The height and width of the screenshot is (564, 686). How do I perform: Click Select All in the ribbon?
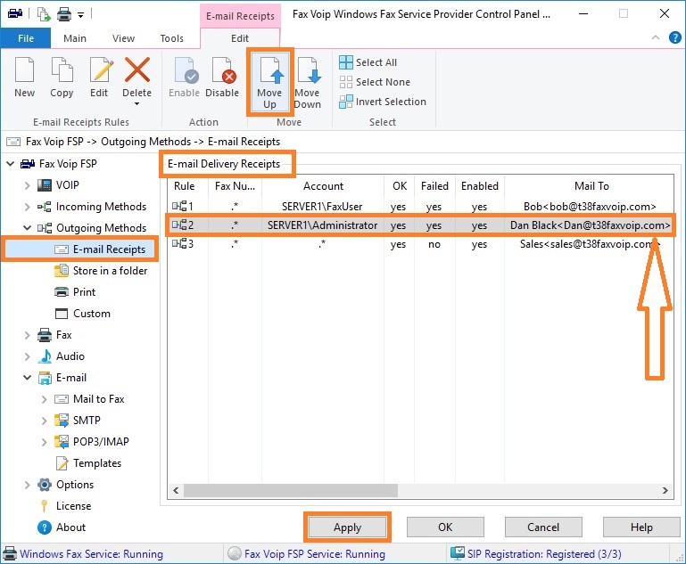coord(368,62)
